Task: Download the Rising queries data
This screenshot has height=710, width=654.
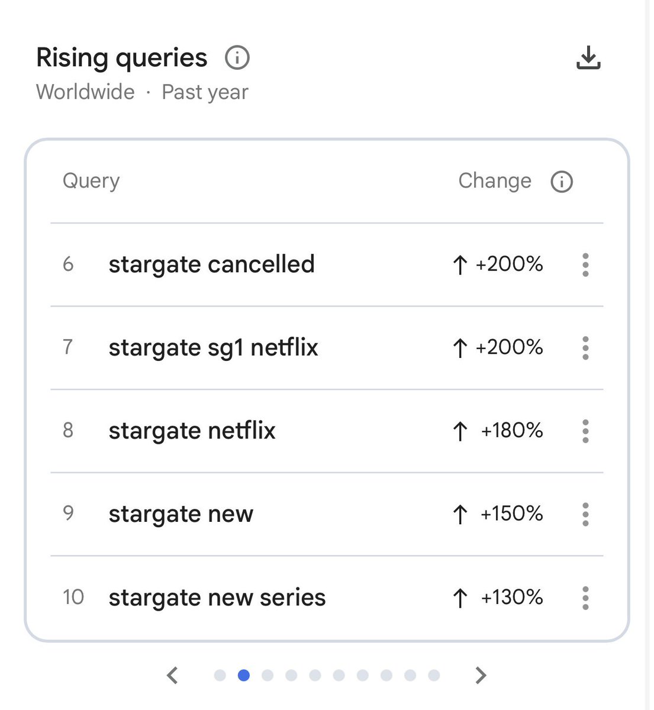Action: point(588,58)
